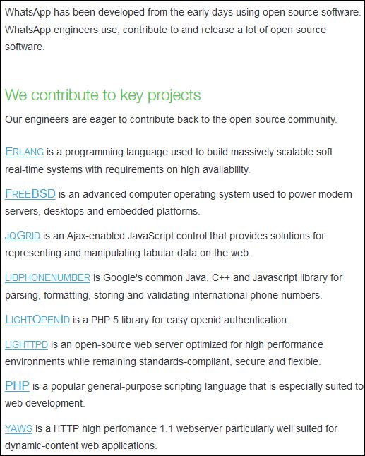Open the Erlang project link
Viewport: 365px width, 456px height.
(x=25, y=152)
